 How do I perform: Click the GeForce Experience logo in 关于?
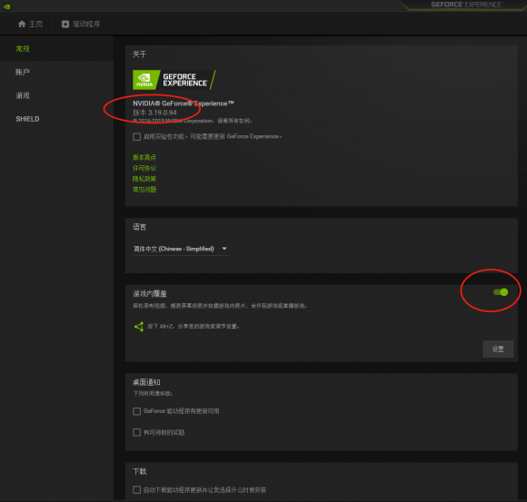(x=174, y=80)
